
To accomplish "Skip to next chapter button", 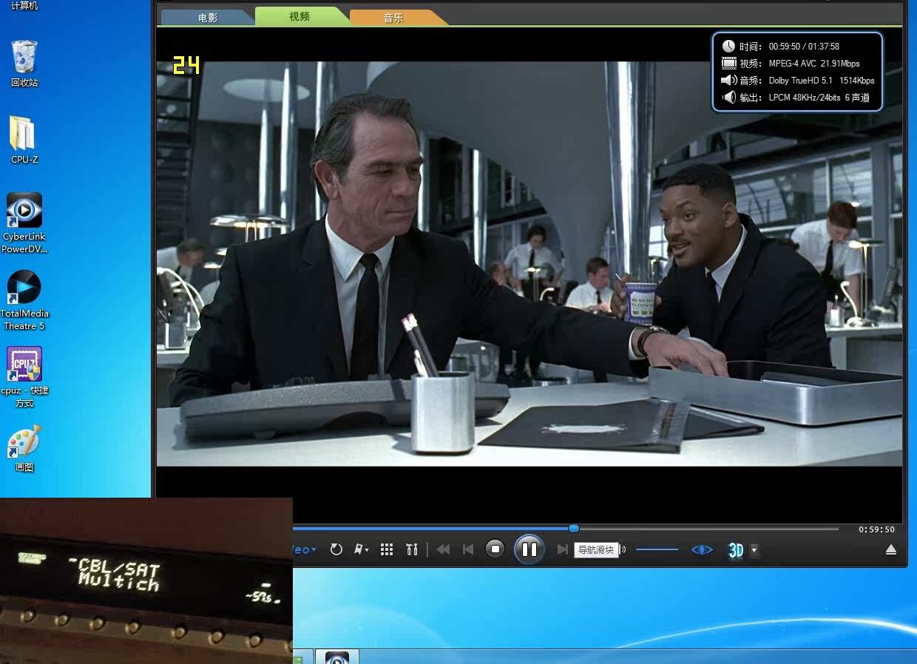I will tap(562, 549).
